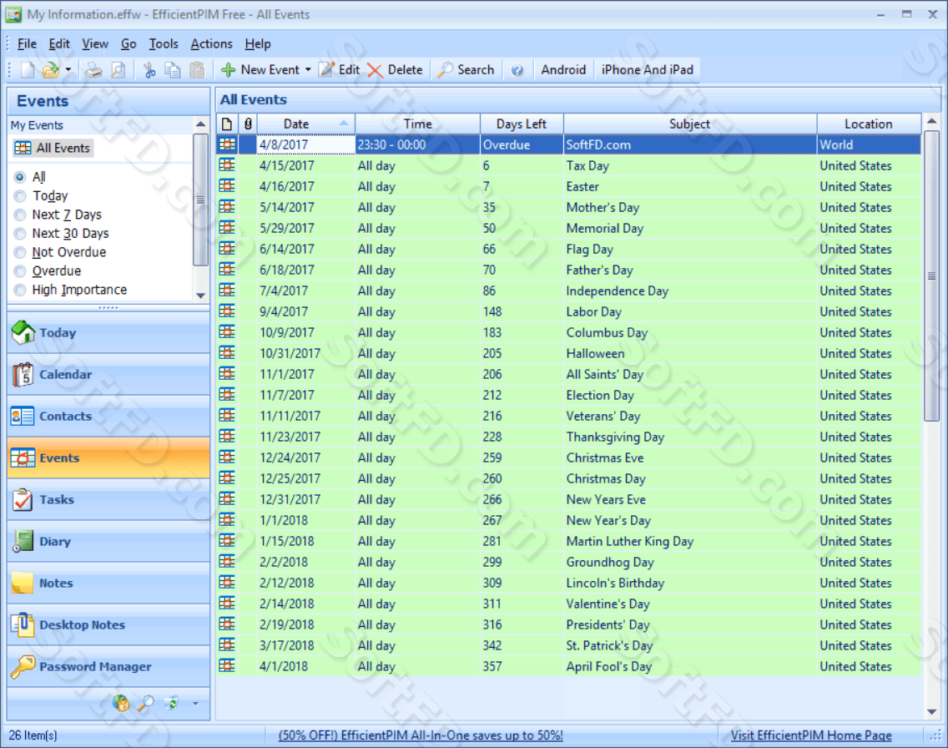This screenshot has height=748, width=948.
Task: Sort by the document icon column header
Action: click(227, 124)
